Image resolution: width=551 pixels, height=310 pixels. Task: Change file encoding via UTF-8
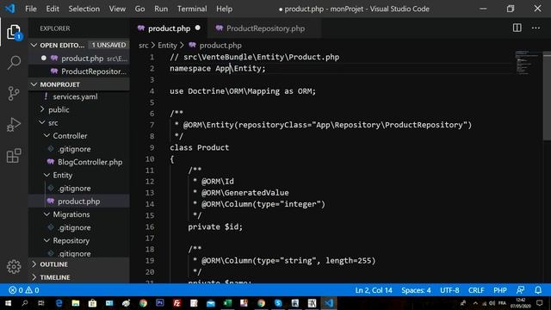(449, 290)
